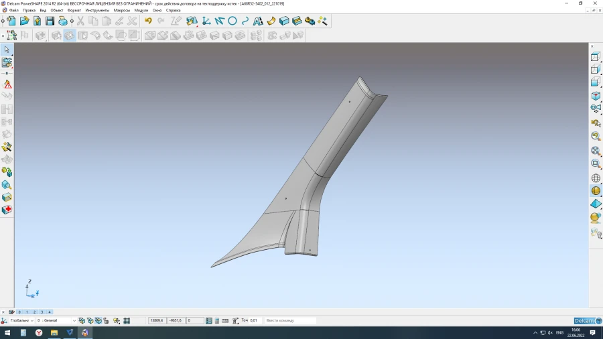Open the solid block creation tool
603x339 pixels.
click(284, 21)
